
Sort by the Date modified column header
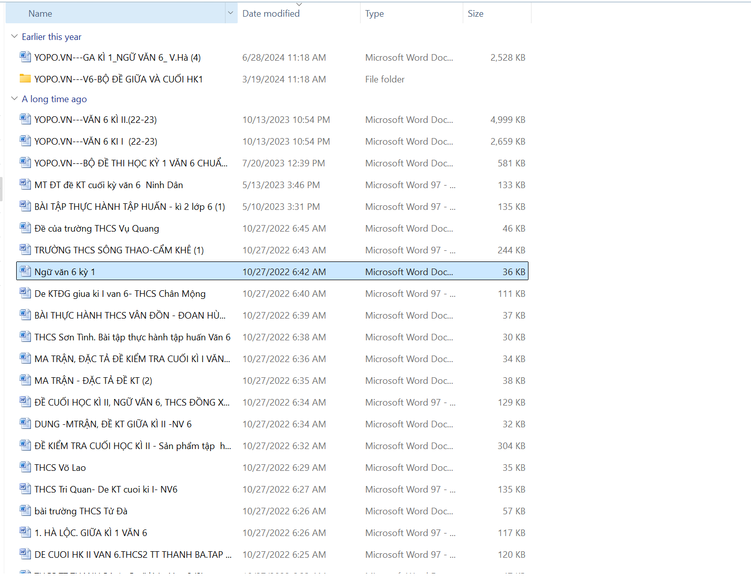pos(299,13)
